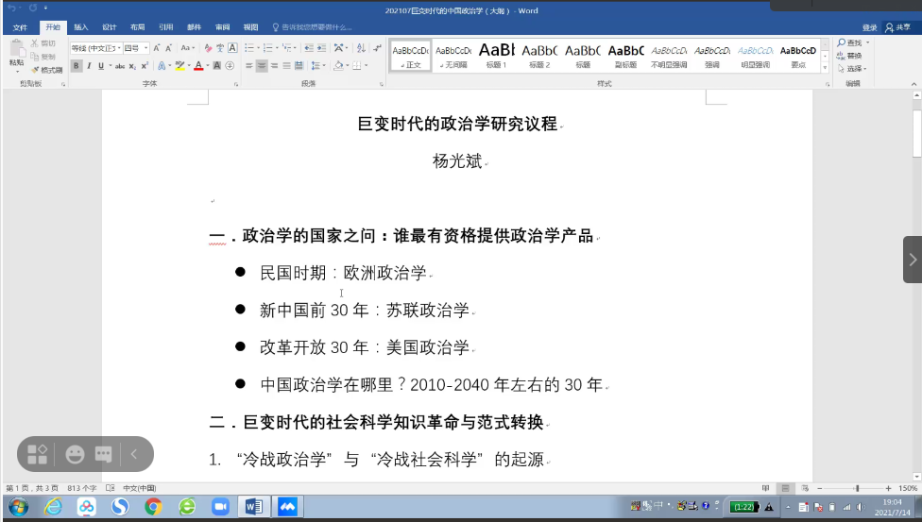Toggle italic formatting
Image resolution: width=922 pixels, height=522 pixels.
[89, 66]
